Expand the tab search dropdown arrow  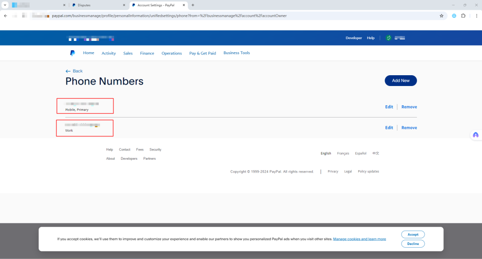coord(5,5)
